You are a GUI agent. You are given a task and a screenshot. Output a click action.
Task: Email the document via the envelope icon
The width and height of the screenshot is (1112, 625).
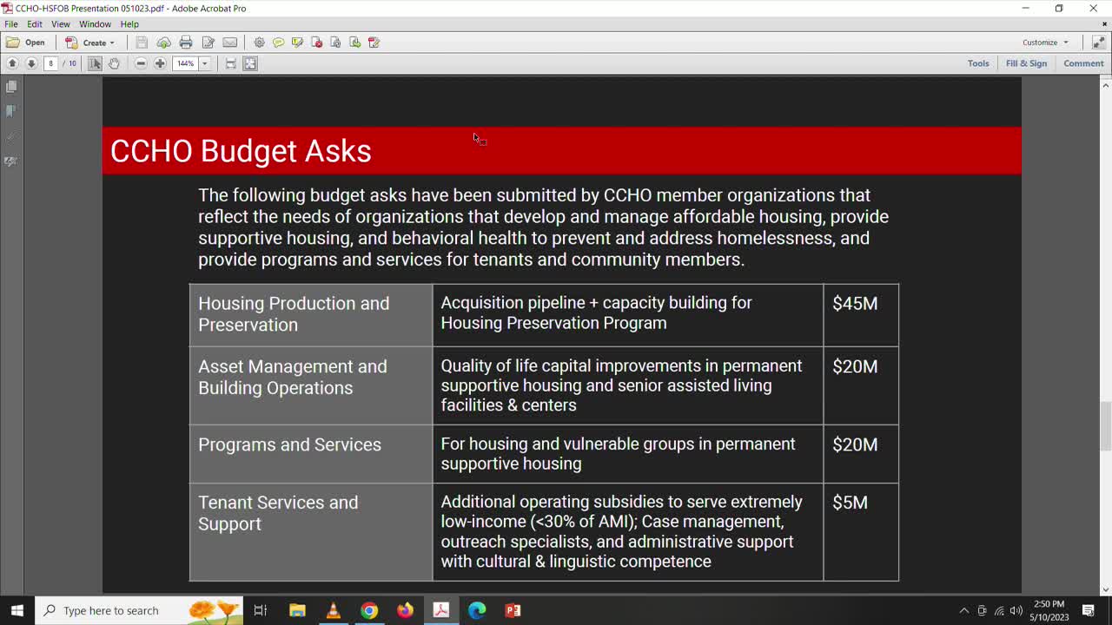(229, 42)
